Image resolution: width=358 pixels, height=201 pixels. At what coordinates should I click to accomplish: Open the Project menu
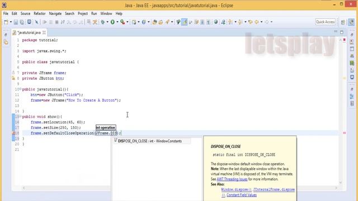83,13
